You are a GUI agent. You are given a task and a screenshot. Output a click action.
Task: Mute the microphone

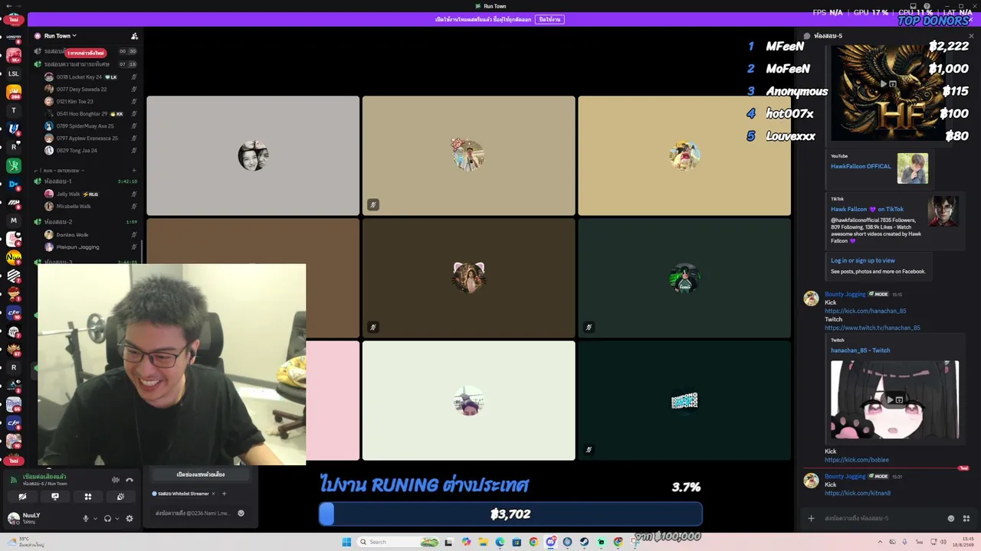[x=86, y=518]
